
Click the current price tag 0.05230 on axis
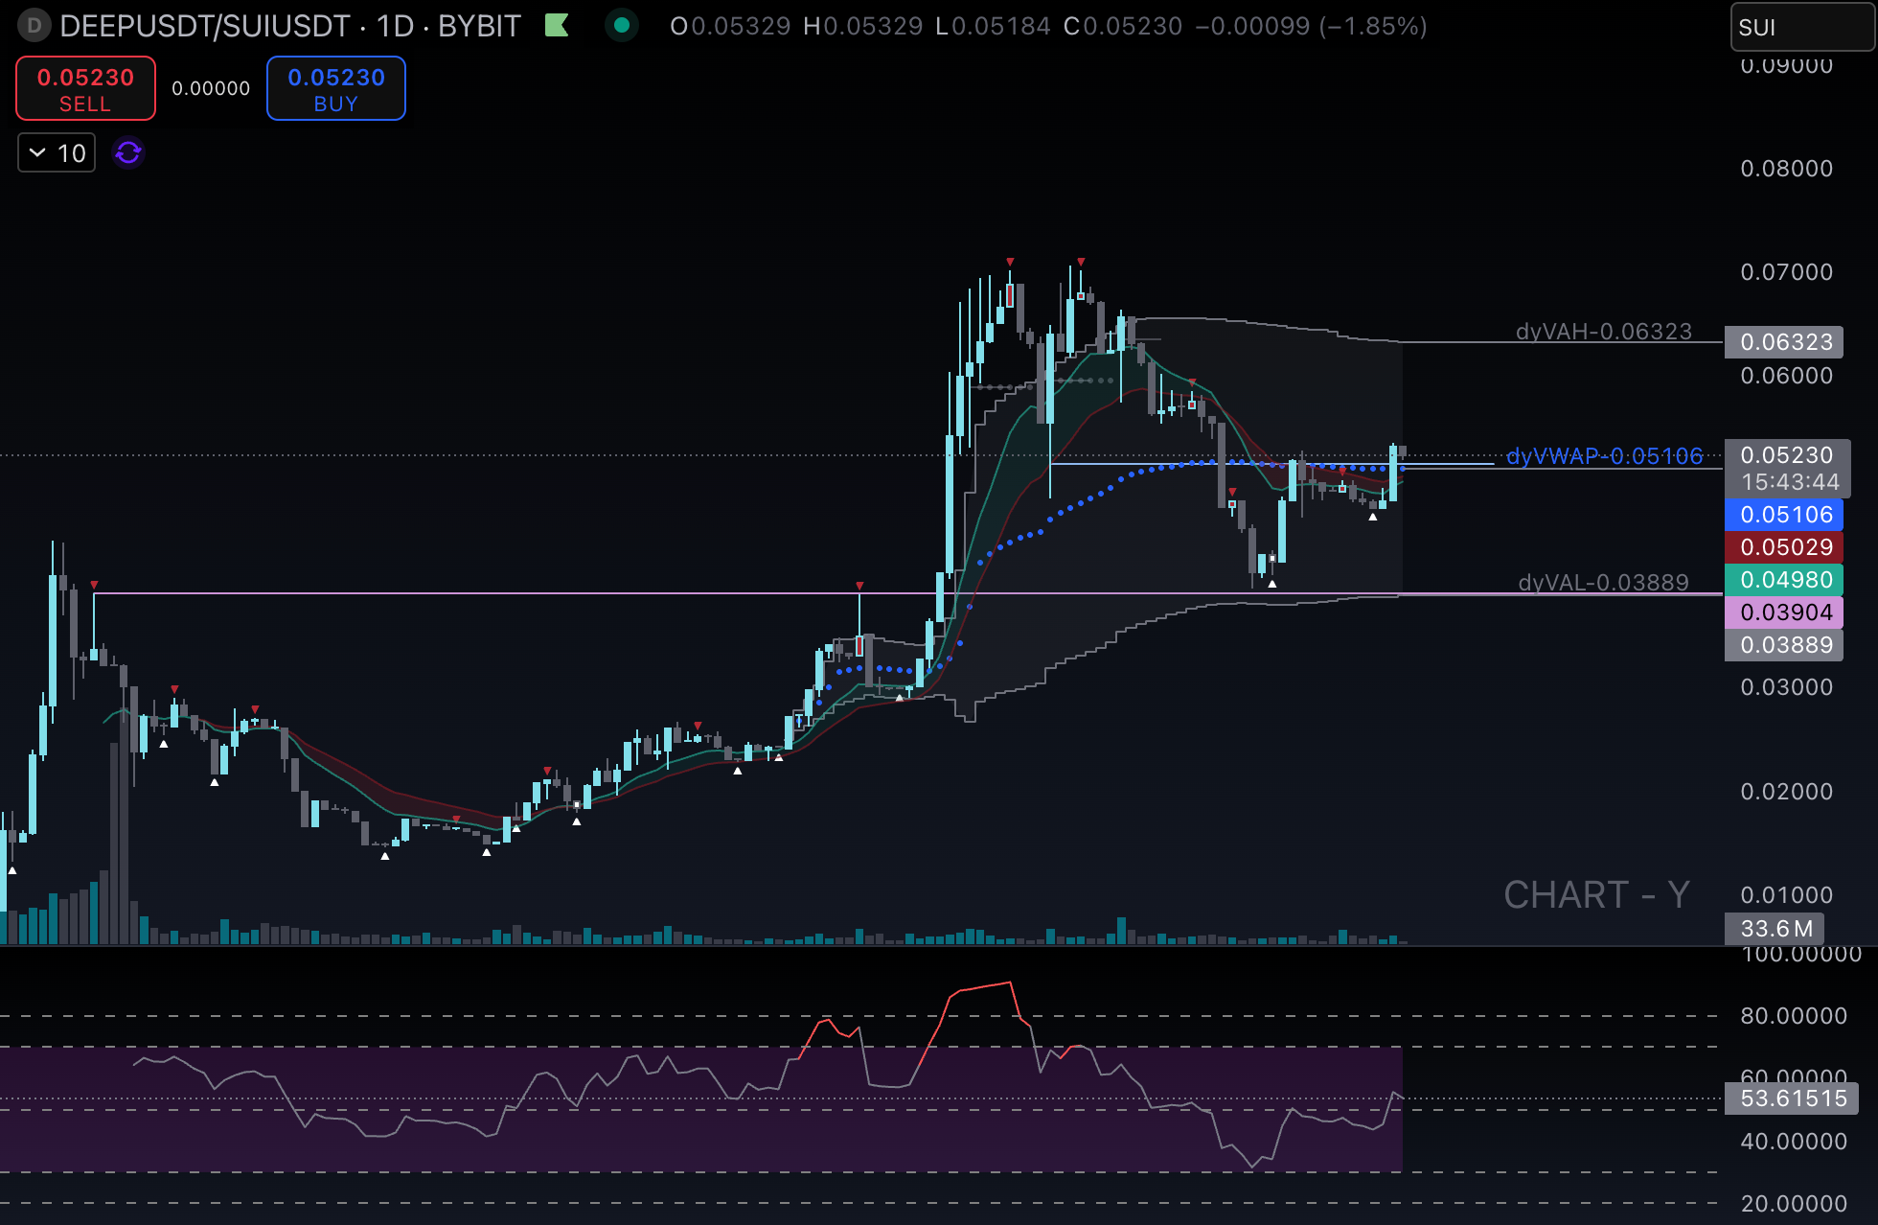[1786, 455]
